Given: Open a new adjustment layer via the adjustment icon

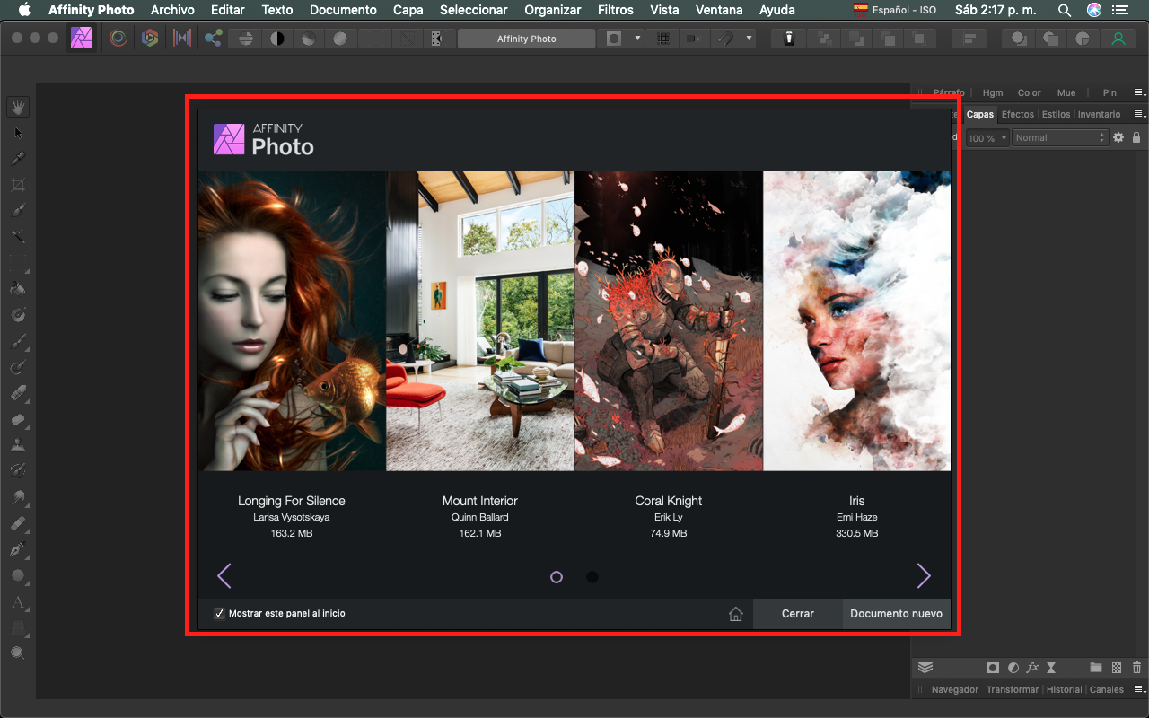Looking at the screenshot, I should (x=1013, y=668).
